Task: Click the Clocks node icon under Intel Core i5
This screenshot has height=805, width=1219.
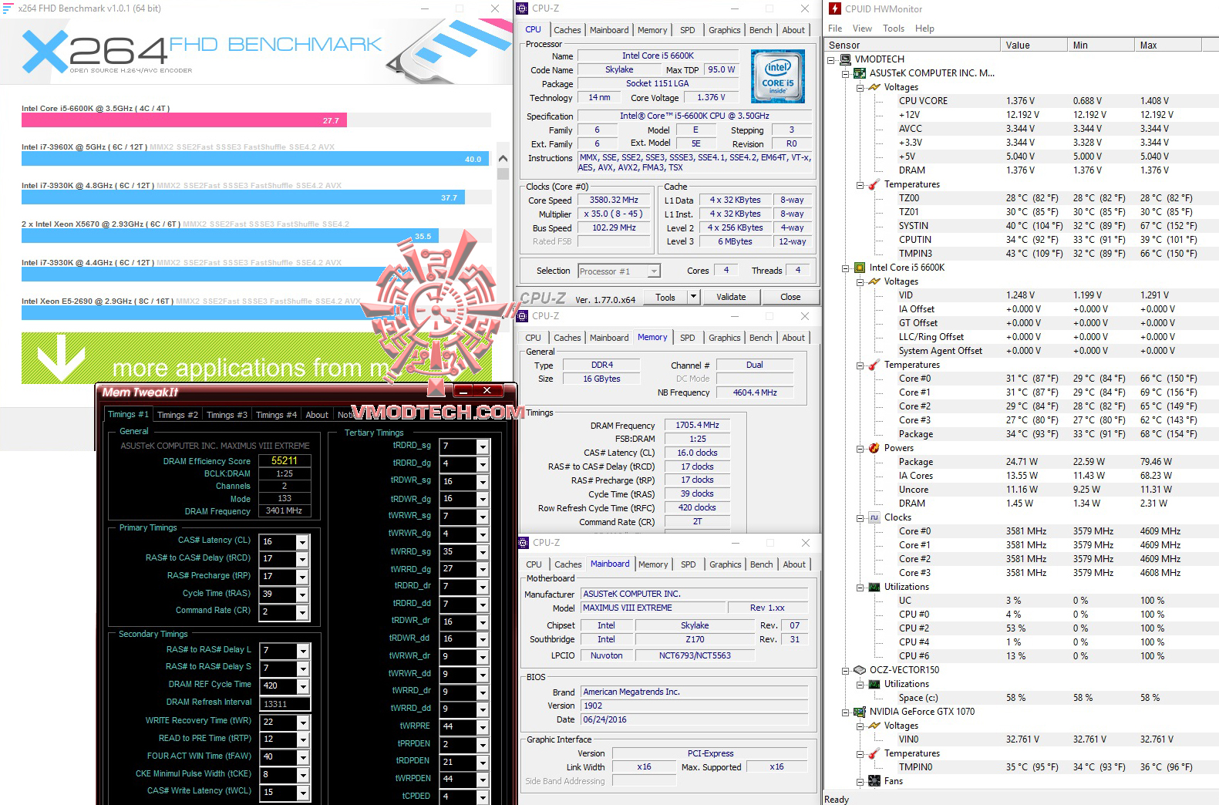Action: [x=874, y=517]
